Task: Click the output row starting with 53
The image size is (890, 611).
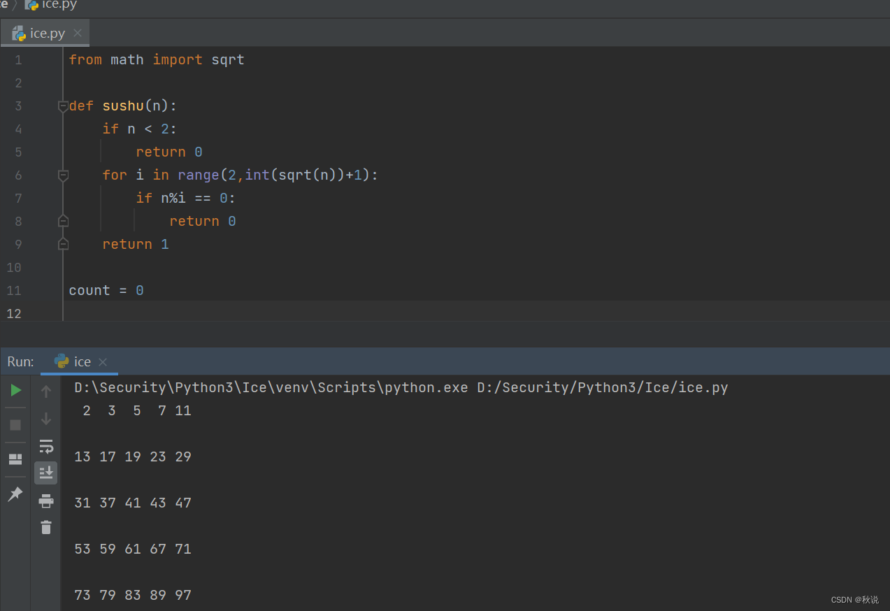Action: pyautogui.click(x=133, y=549)
